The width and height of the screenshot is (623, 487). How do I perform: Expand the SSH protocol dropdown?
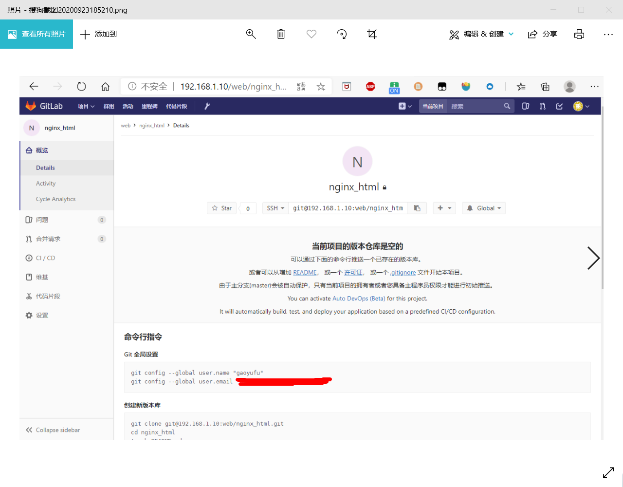[x=275, y=208]
